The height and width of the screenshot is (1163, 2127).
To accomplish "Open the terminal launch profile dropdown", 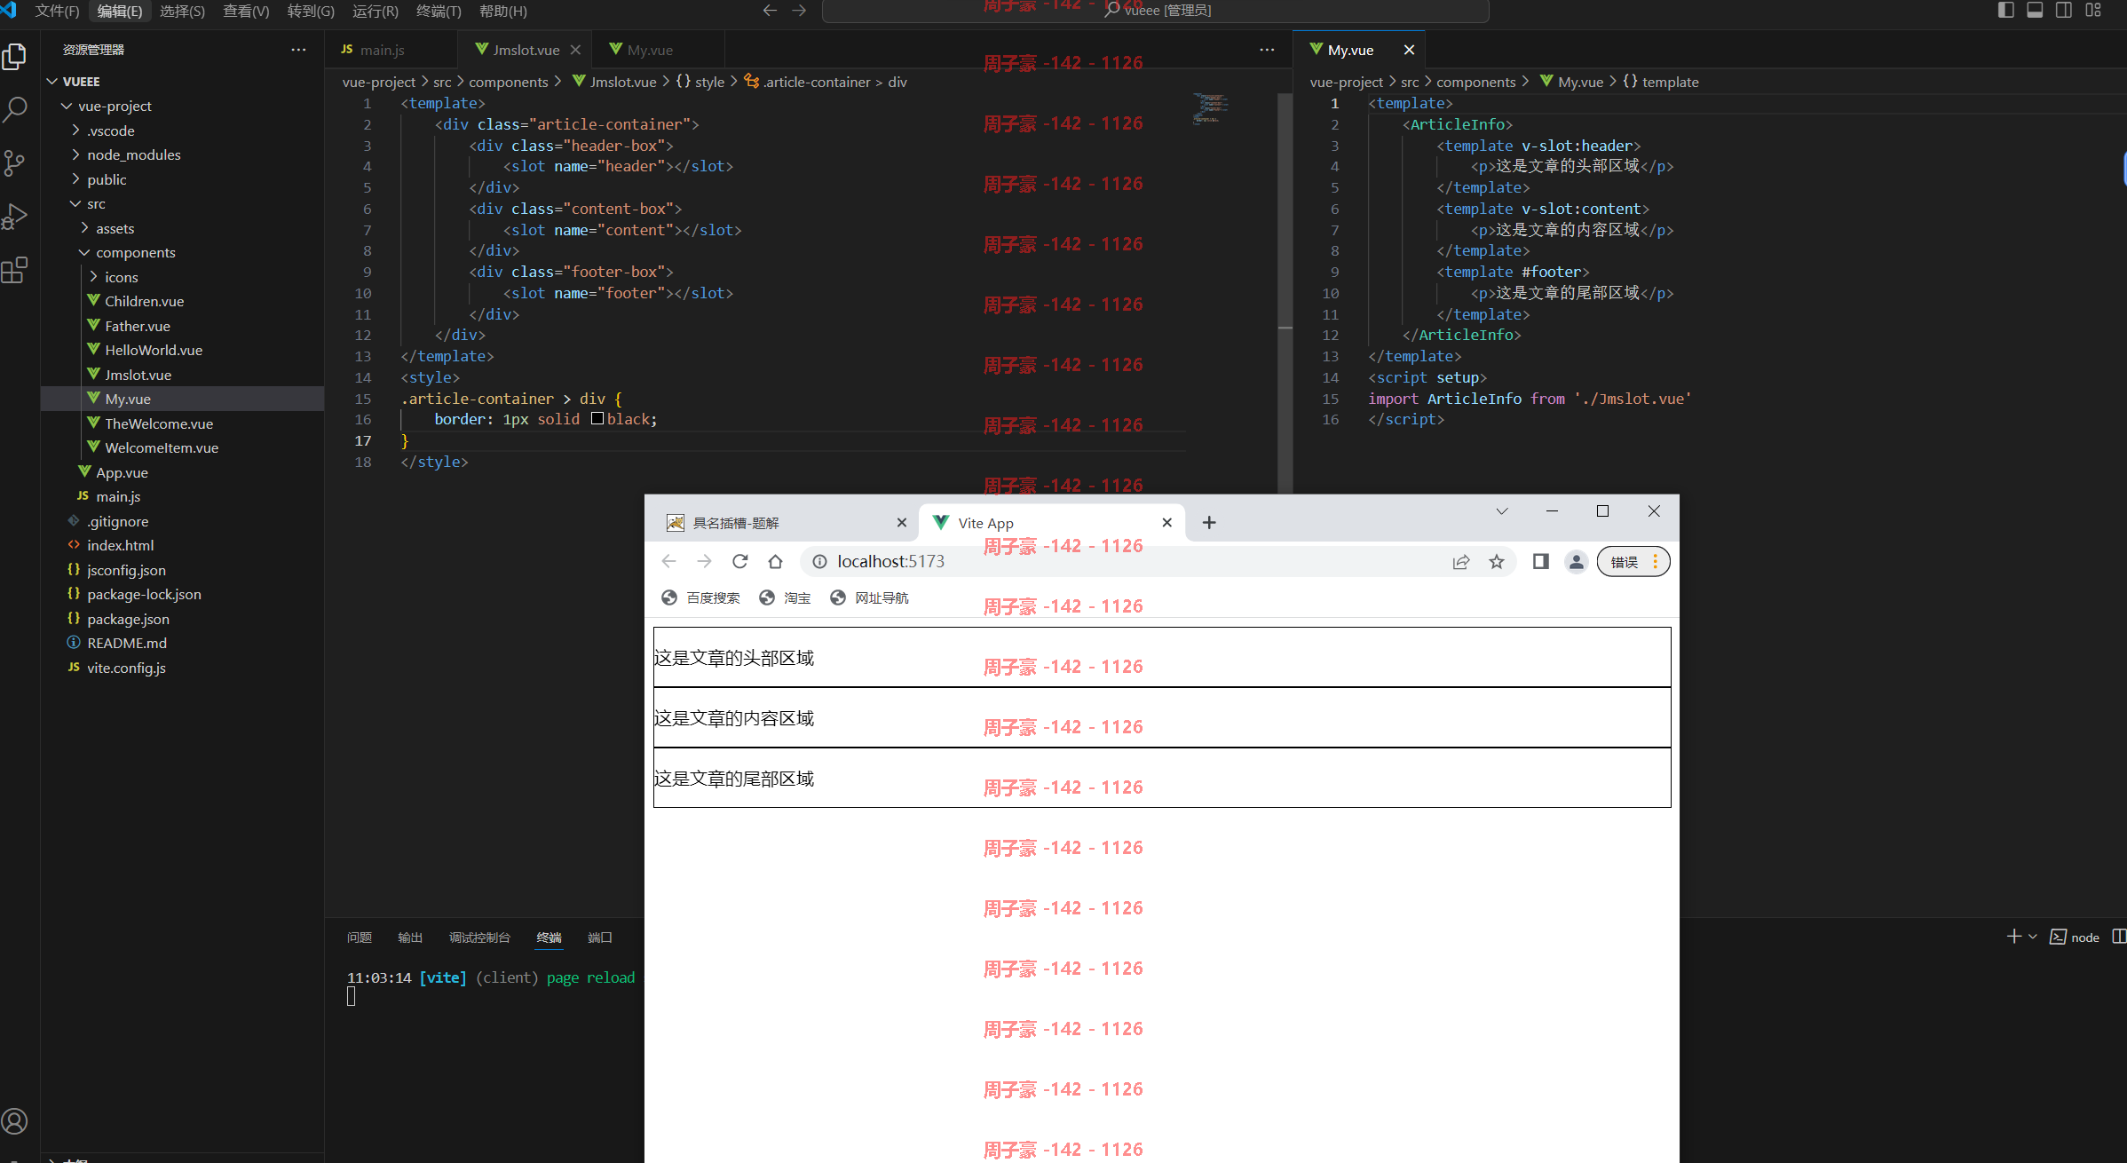I will 2033,937.
